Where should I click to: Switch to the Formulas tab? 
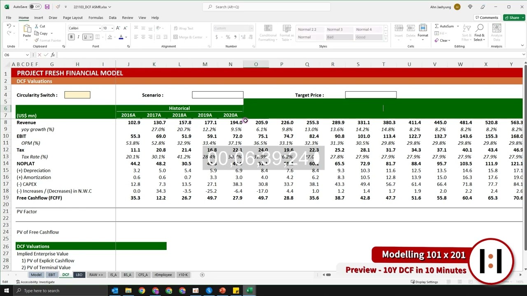96,18
